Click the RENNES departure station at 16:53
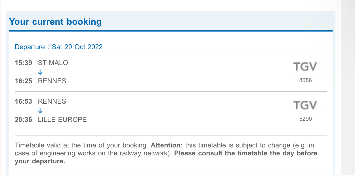 [52, 101]
